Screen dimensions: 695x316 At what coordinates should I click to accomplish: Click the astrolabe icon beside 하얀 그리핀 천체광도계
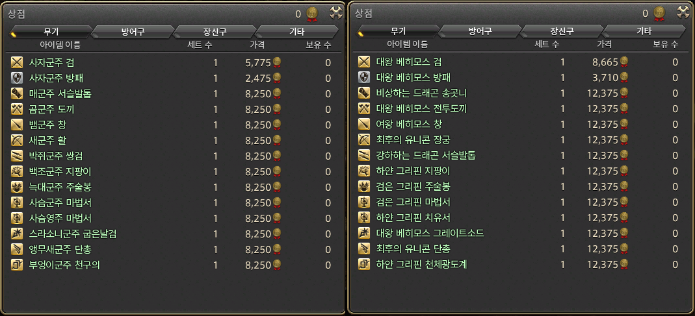(x=364, y=265)
